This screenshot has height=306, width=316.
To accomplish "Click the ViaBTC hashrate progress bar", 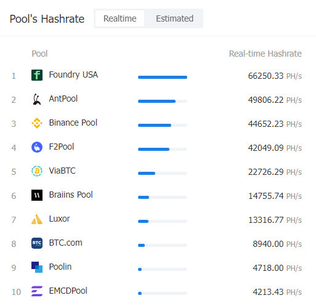I will pyautogui.click(x=163, y=173).
